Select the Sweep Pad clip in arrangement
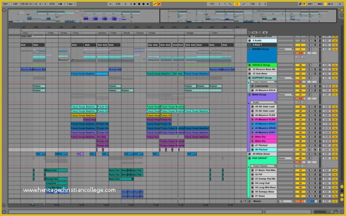346x216 pixels. coord(56,179)
